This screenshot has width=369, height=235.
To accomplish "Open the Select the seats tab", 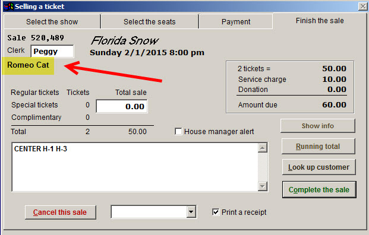I will coord(150,21).
